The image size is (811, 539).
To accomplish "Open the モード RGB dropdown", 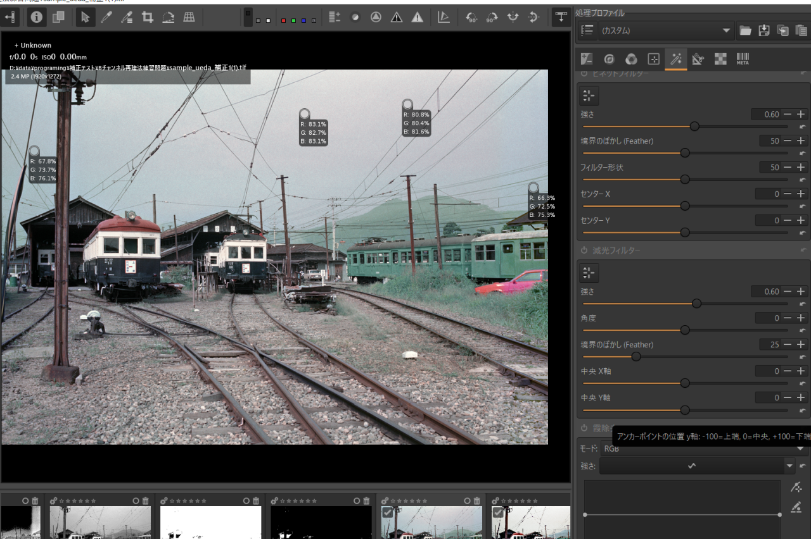I will point(703,449).
